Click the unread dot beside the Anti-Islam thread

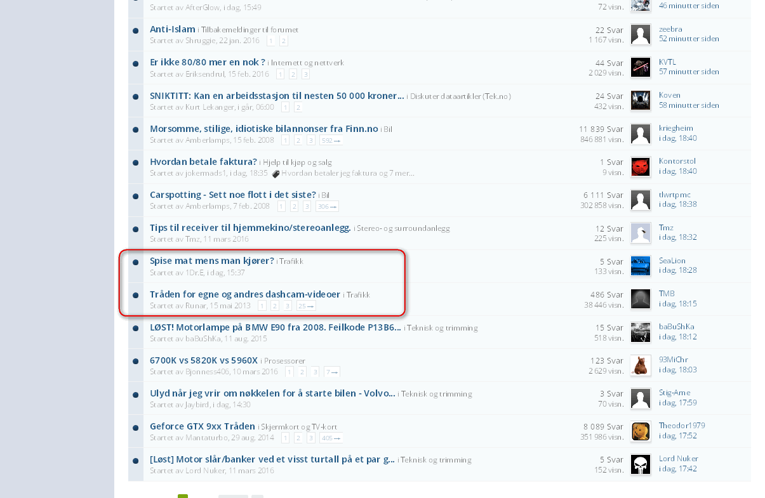[x=136, y=30]
